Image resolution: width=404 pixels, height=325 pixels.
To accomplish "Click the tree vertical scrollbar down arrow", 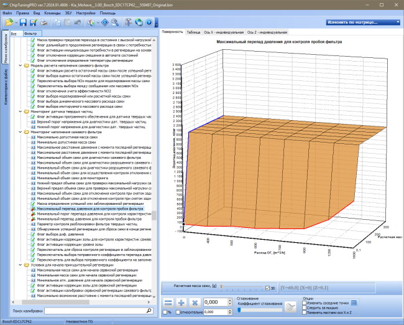I will tap(154, 296).
